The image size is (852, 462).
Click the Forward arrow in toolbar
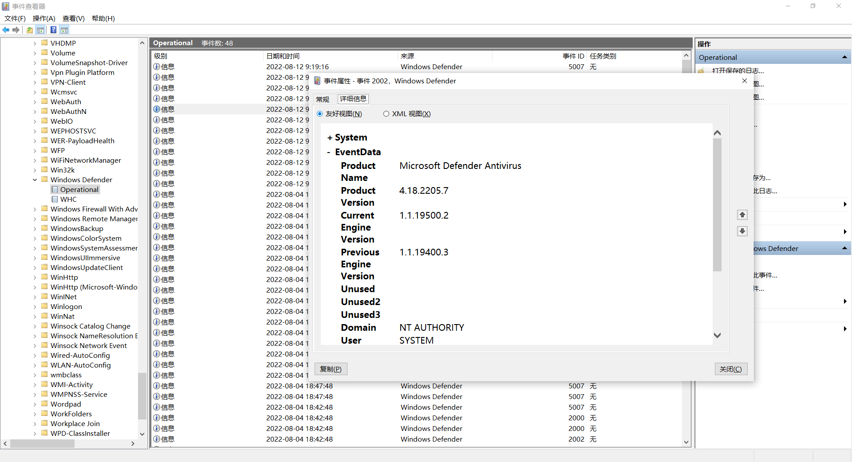tap(16, 30)
